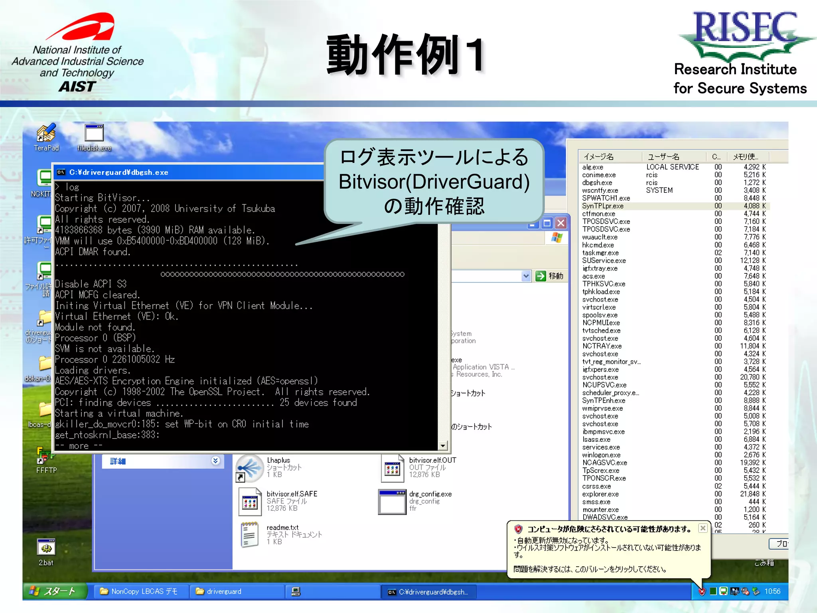Image resolution: width=817 pixels, height=613 pixels.
Task: Select taskmgr.exe process row
Action: coord(674,253)
